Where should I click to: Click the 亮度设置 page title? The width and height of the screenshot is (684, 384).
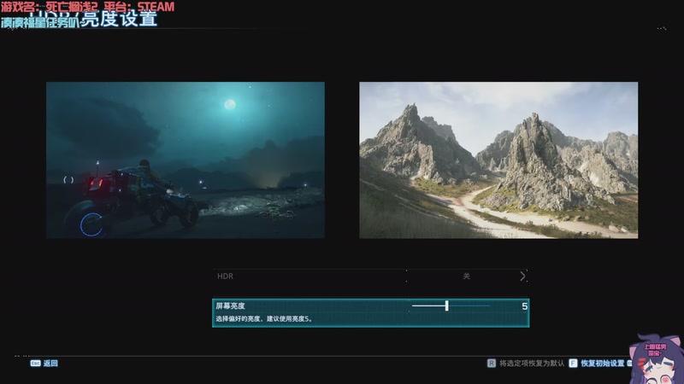[119, 19]
